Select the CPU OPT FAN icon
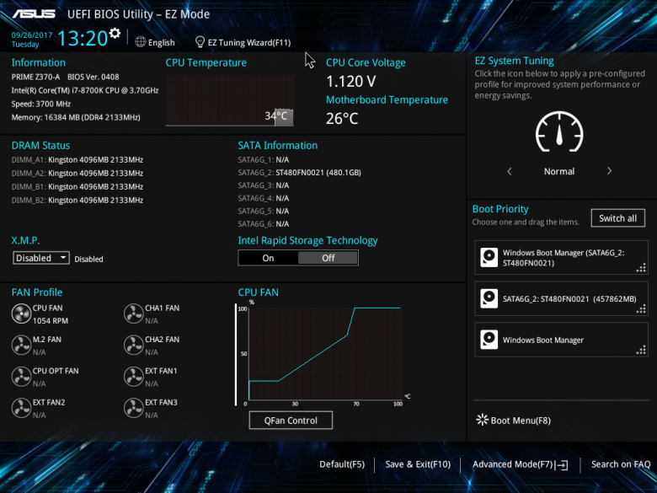The image size is (657, 493). click(x=21, y=377)
